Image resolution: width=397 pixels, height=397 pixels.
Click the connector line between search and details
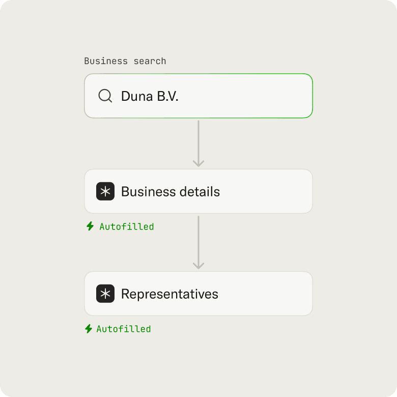(x=198, y=140)
